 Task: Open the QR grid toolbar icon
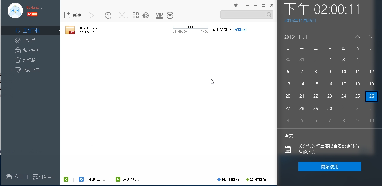136,15
